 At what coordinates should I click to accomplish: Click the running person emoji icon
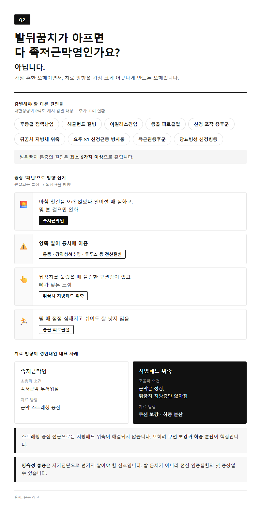point(23,321)
